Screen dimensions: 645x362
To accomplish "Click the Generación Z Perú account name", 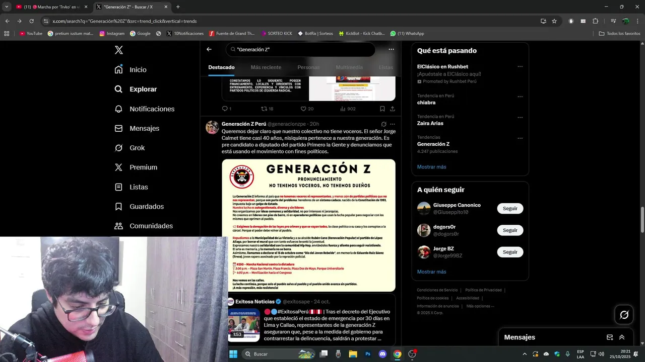I will click(244, 124).
